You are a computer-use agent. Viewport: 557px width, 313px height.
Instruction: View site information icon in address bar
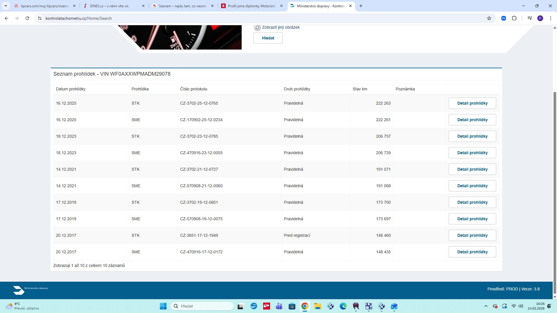pyautogui.click(x=40, y=18)
